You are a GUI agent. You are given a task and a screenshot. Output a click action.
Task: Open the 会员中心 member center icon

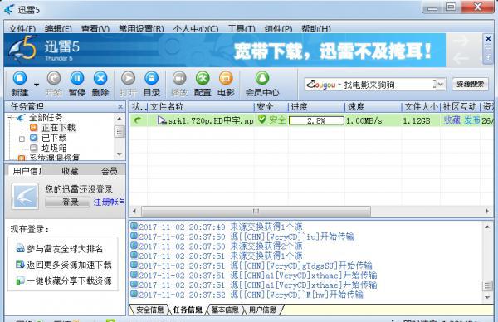point(262,79)
